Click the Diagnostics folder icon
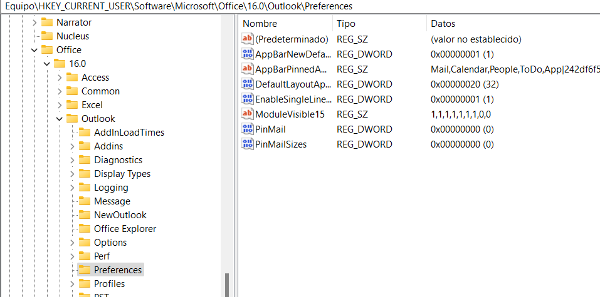 [85, 159]
